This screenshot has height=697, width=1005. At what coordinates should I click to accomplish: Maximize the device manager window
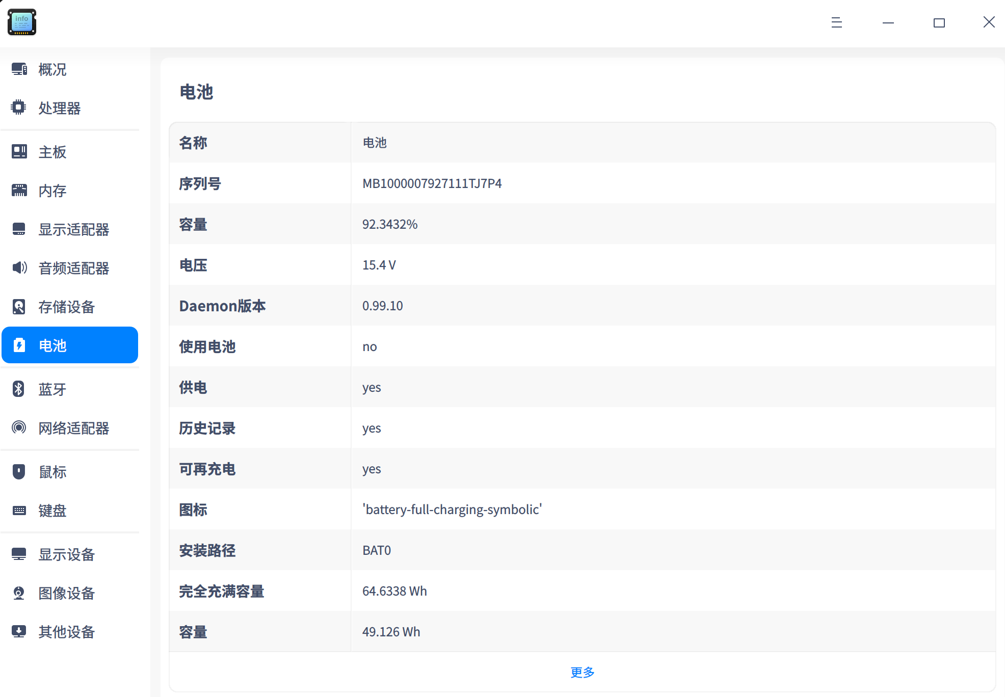[939, 22]
